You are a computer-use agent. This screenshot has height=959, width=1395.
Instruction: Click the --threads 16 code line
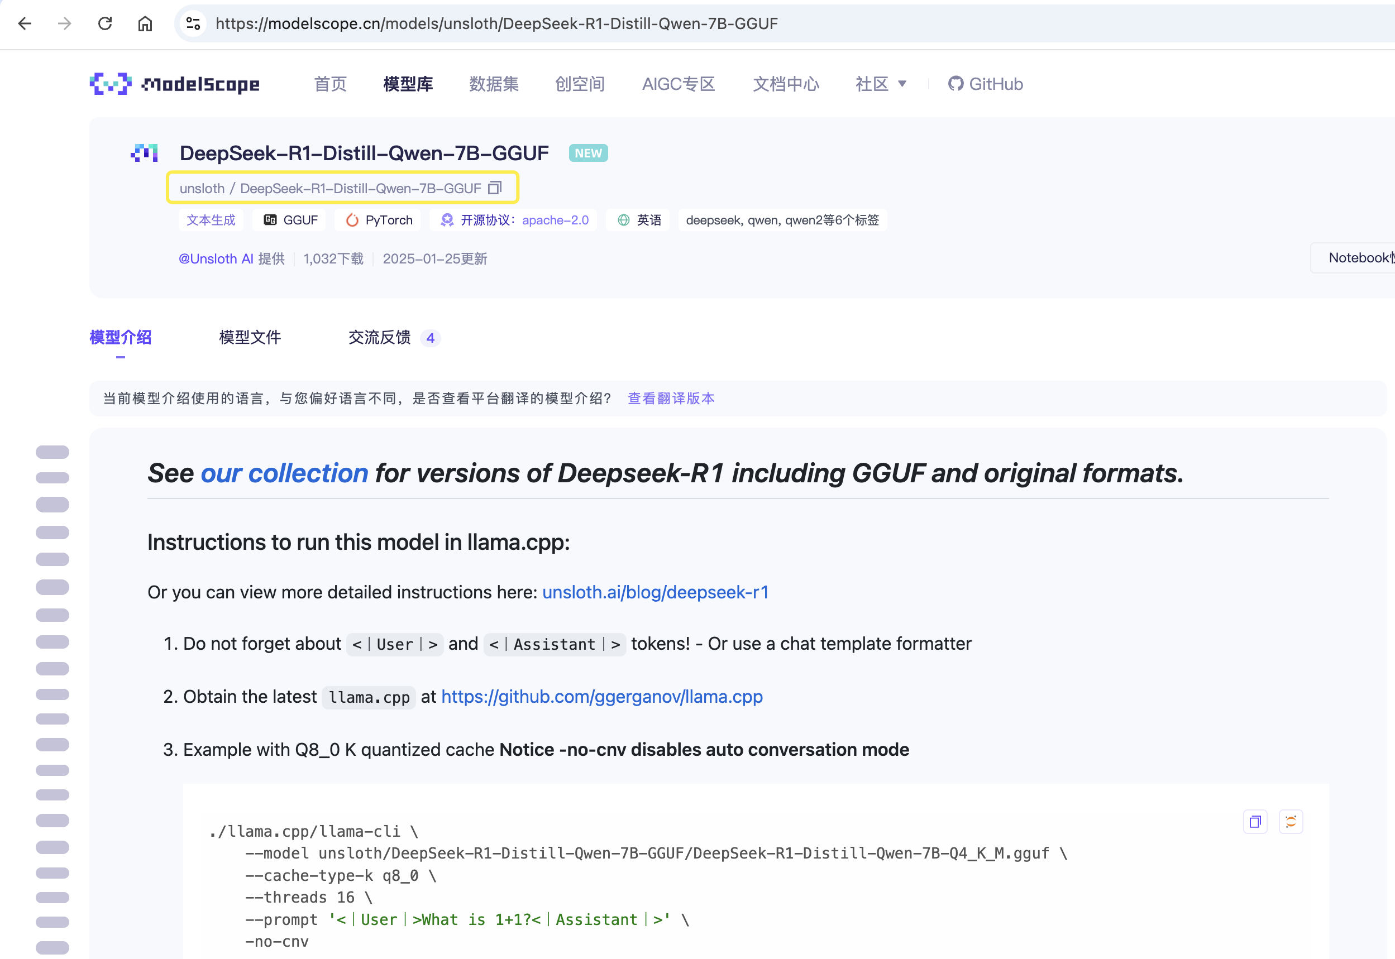[309, 898]
